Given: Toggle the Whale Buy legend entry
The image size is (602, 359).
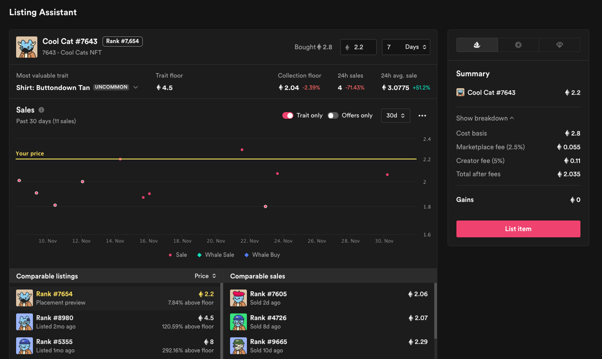Looking at the screenshot, I should click(262, 255).
